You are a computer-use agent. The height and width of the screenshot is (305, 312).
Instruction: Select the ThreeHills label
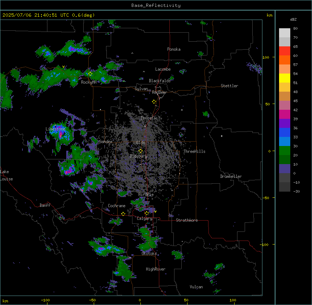pos(194,151)
